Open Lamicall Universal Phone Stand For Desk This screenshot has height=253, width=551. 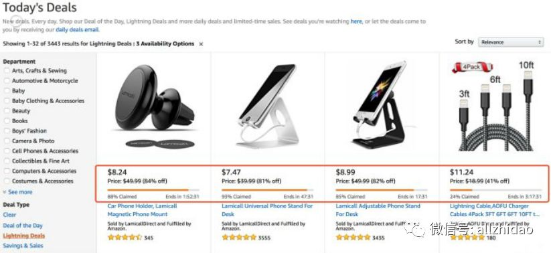click(x=267, y=210)
